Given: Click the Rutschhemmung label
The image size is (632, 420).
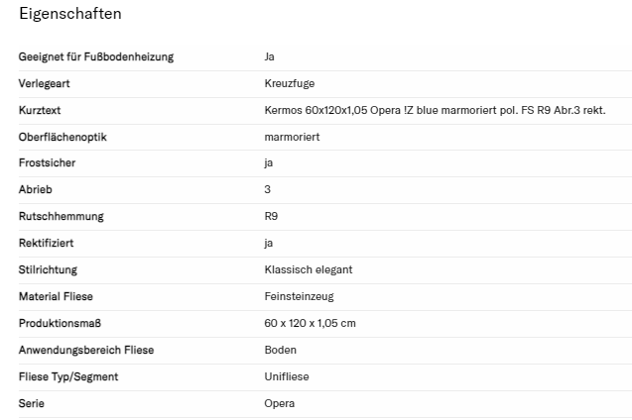Looking at the screenshot, I should coord(61,216).
